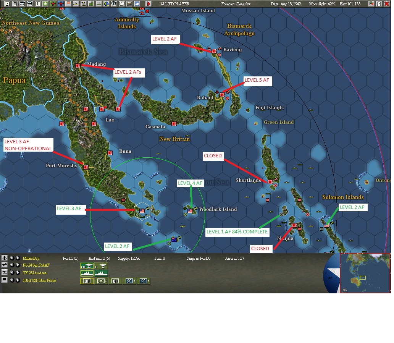This screenshot has width=394, height=343.
Task: Select the red plane icon with blue background
Action: tap(61, 3)
